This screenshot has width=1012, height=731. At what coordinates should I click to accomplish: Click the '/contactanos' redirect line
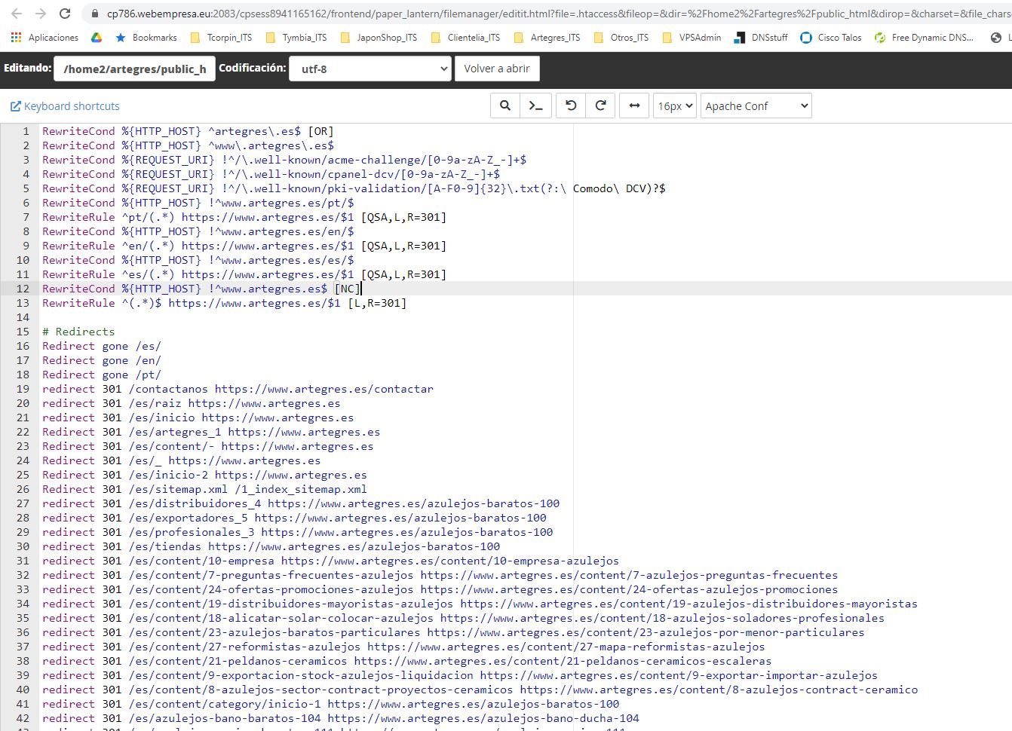(238, 389)
